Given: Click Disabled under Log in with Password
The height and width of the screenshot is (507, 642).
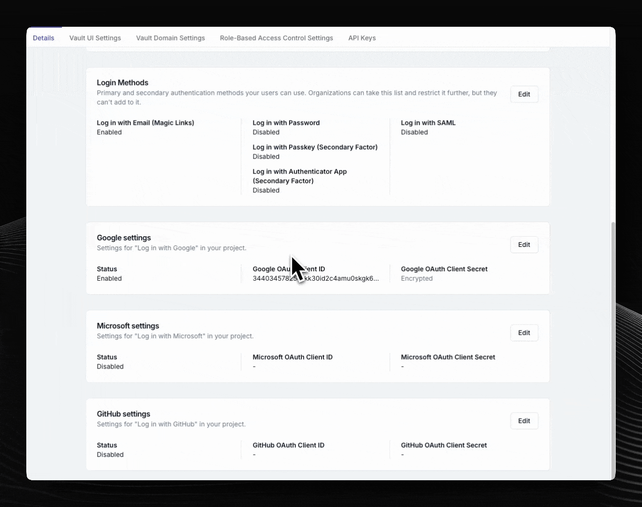Looking at the screenshot, I should 266,132.
